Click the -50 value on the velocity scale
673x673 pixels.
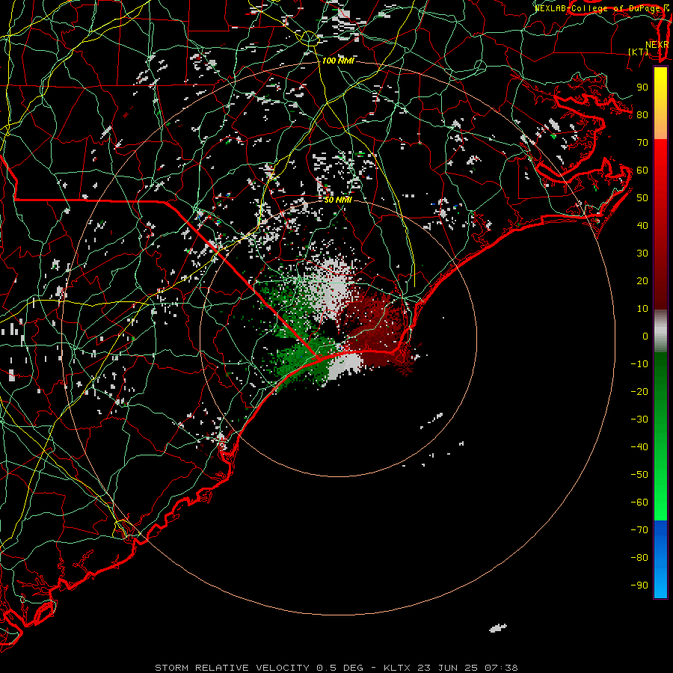click(639, 475)
